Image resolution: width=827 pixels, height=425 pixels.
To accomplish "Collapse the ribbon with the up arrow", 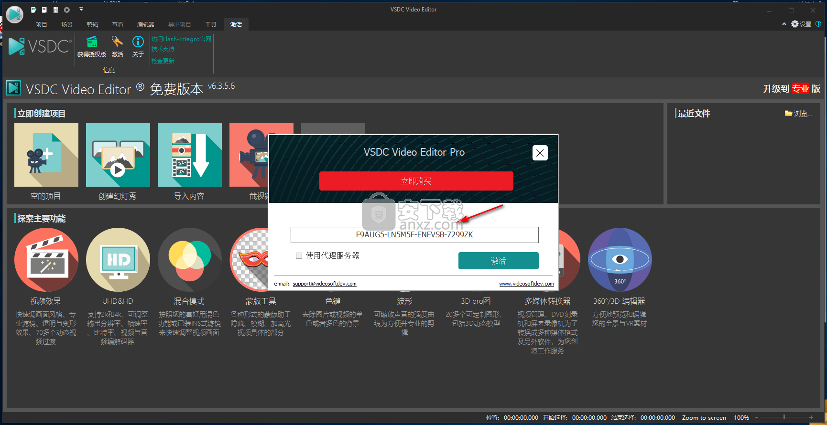I will (x=784, y=24).
